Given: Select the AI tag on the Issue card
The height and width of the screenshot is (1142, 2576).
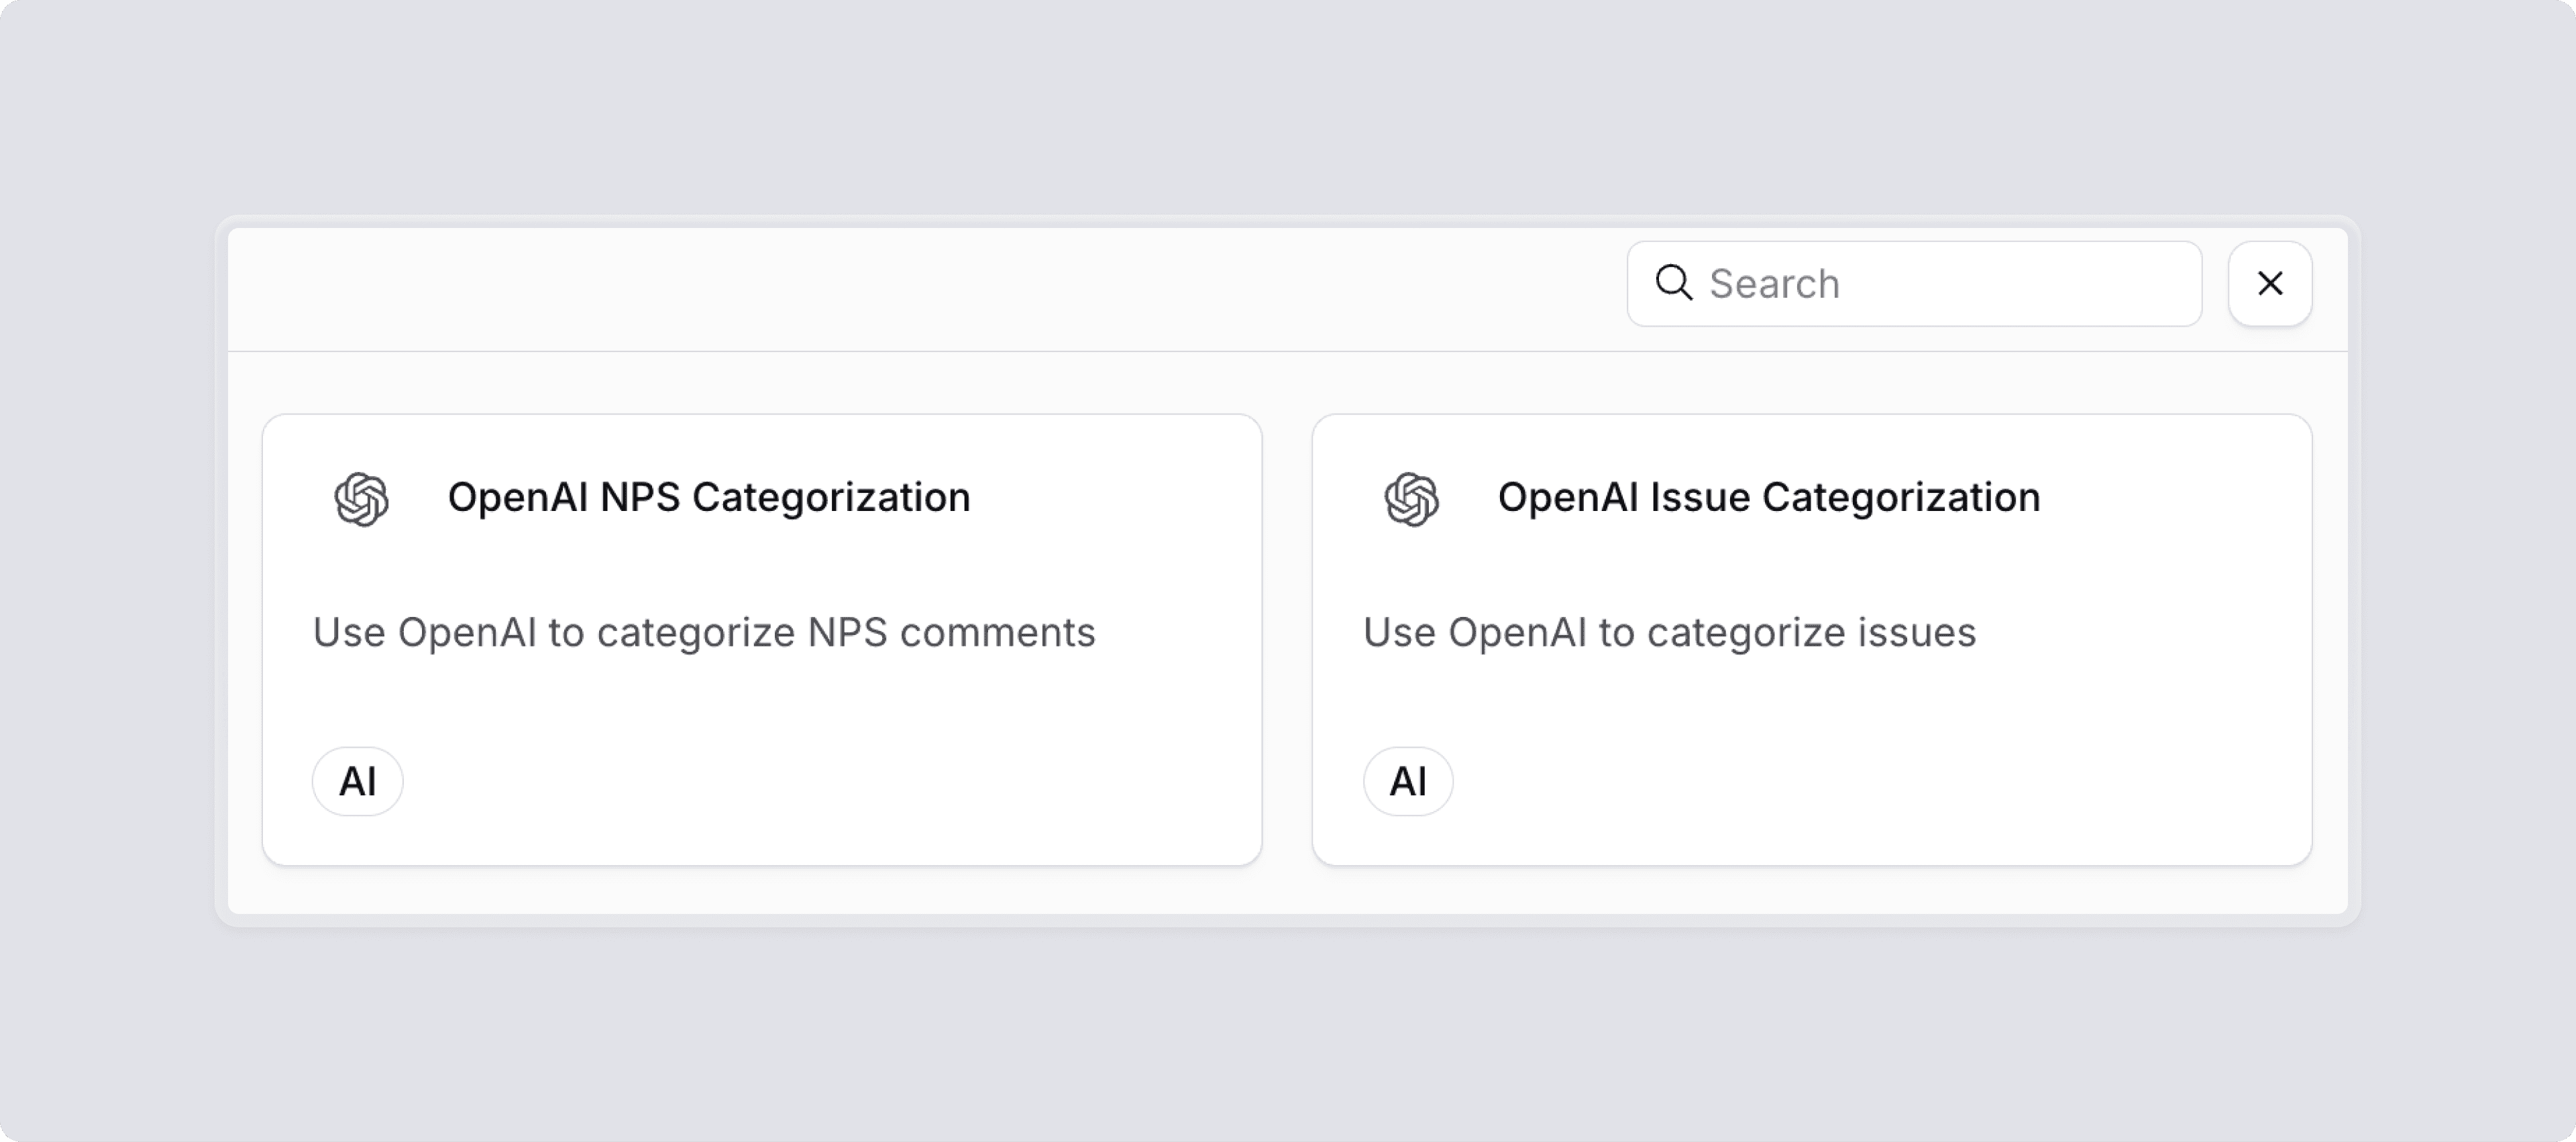Looking at the screenshot, I should 1408,781.
